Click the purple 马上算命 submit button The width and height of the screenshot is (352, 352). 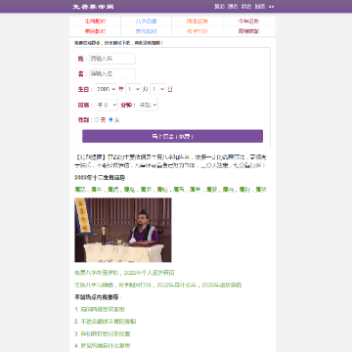pyautogui.click(x=172, y=136)
